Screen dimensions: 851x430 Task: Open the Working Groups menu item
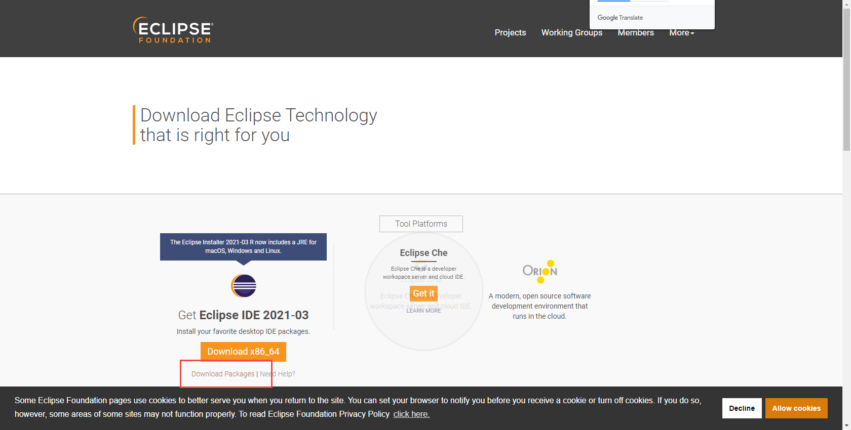pyautogui.click(x=572, y=32)
